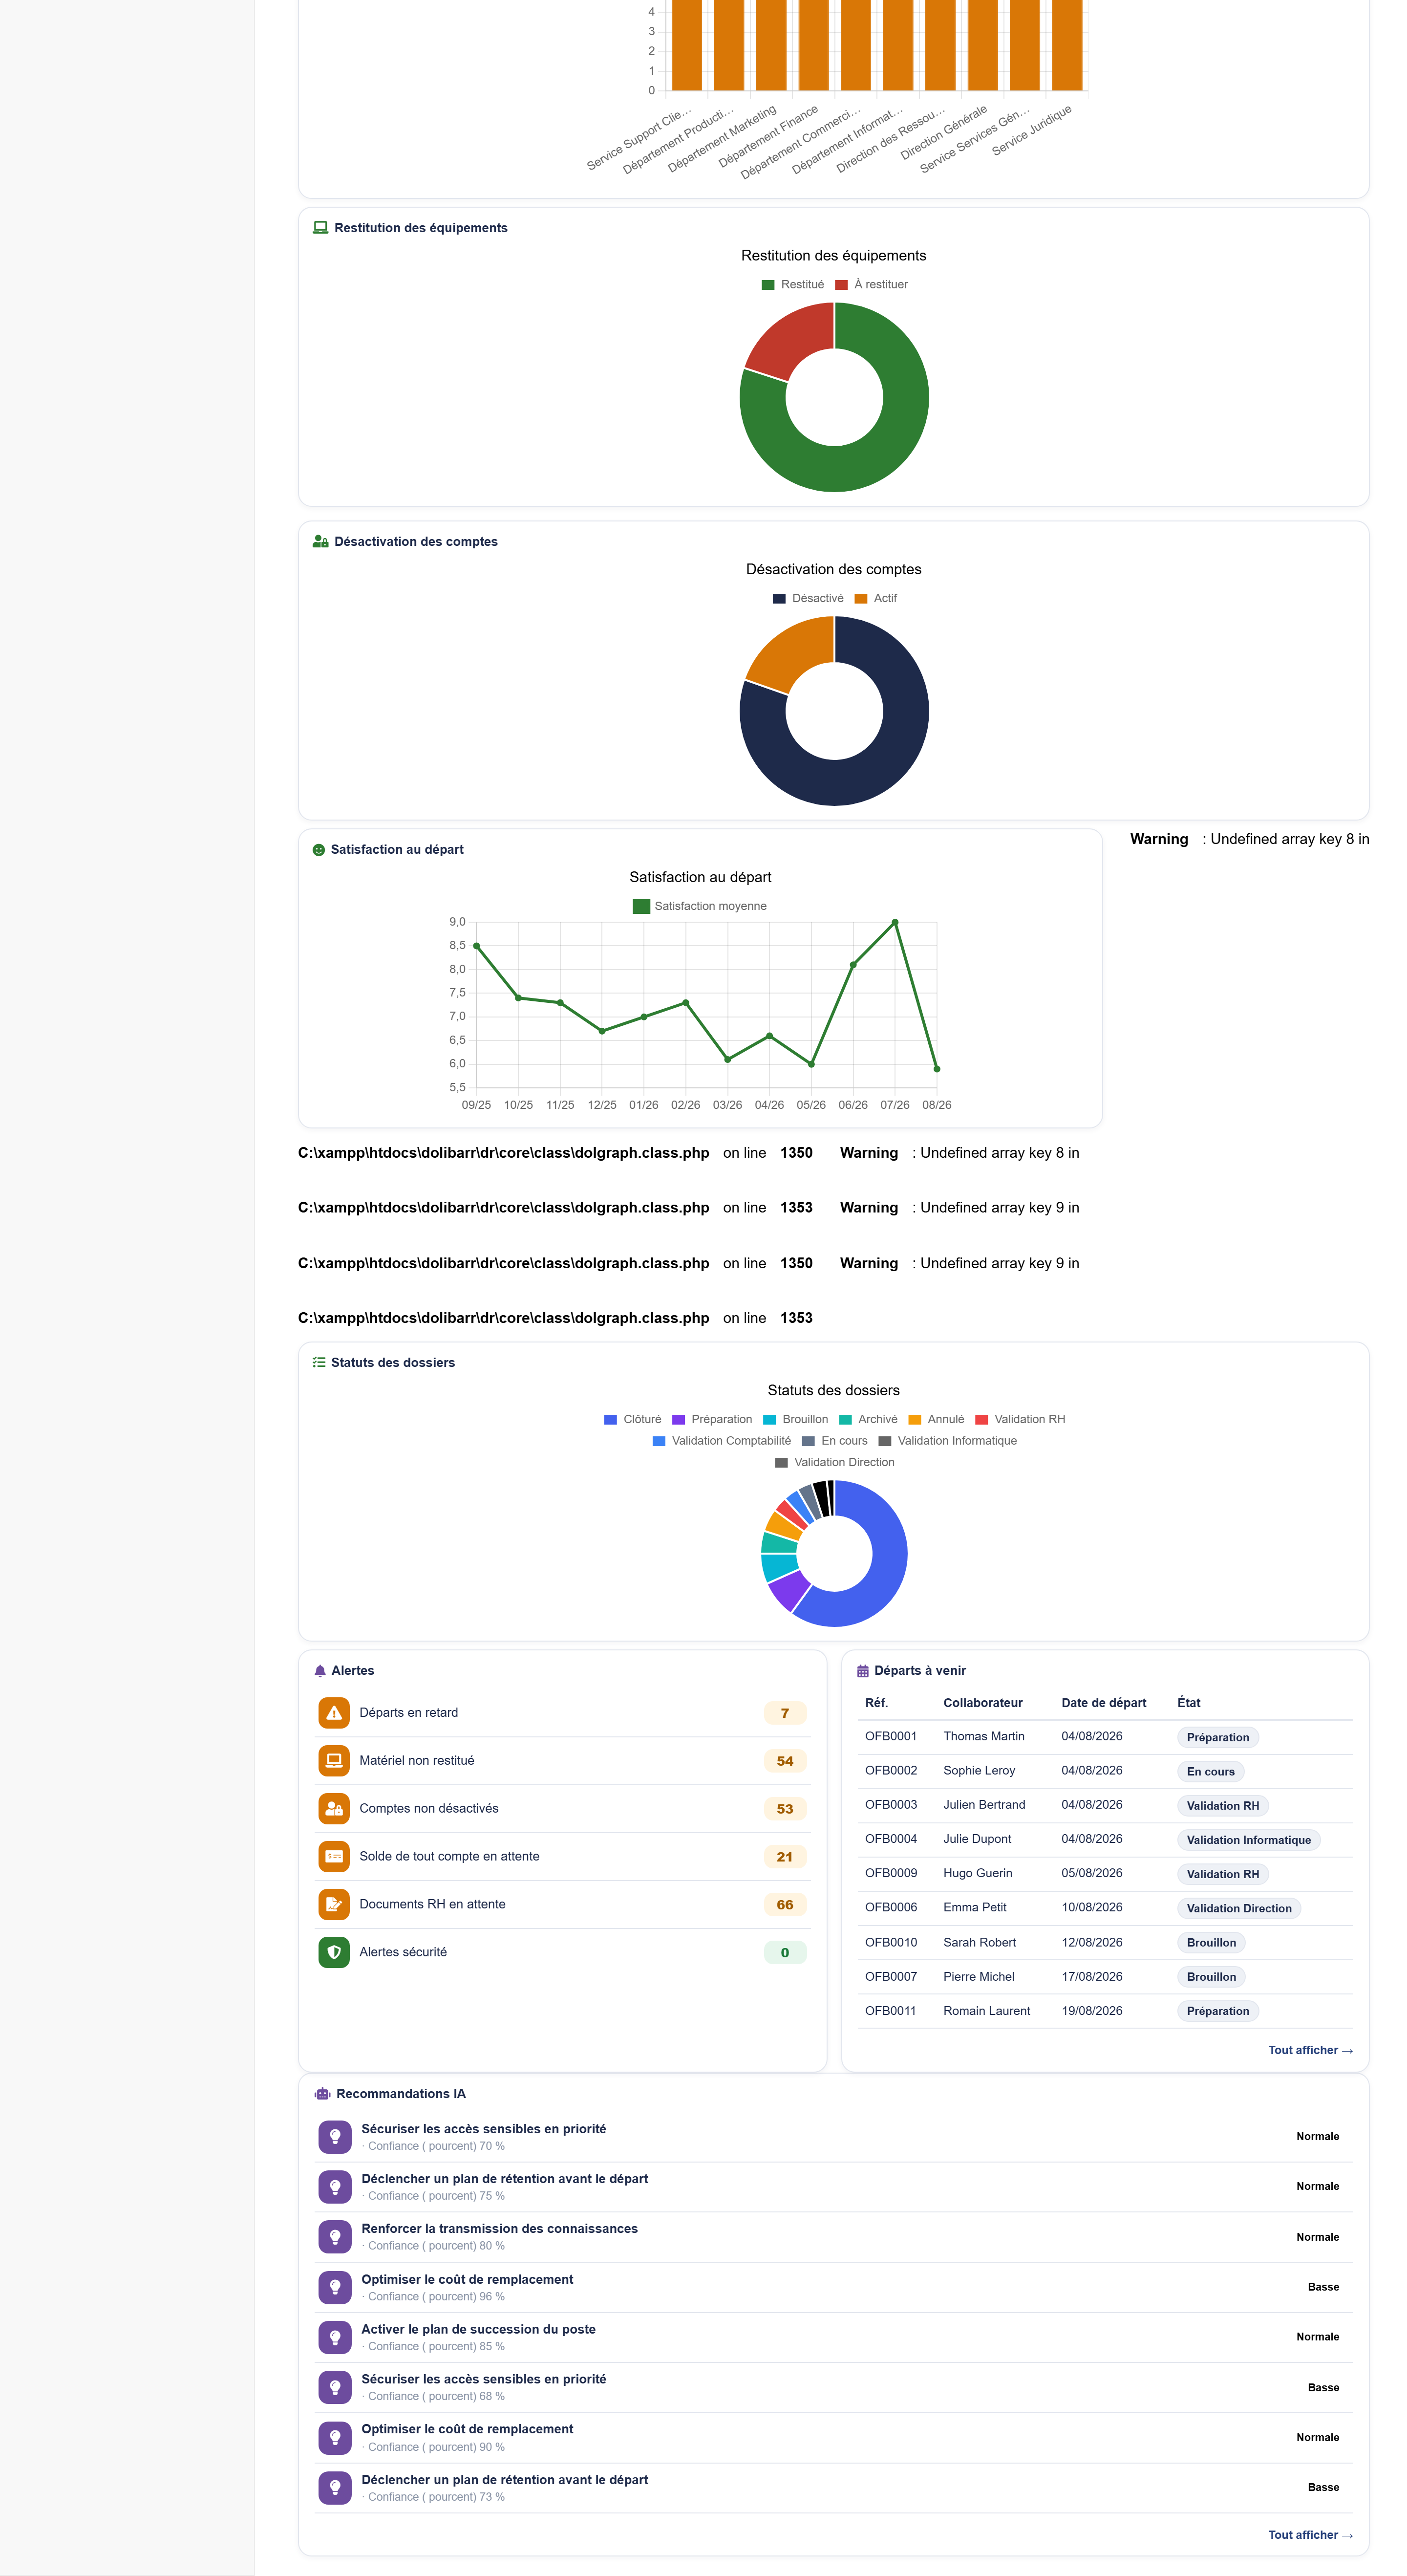Click the Collaborateur column header
Image resolution: width=1407 pixels, height=2576 pixels.
[983, 1703]
